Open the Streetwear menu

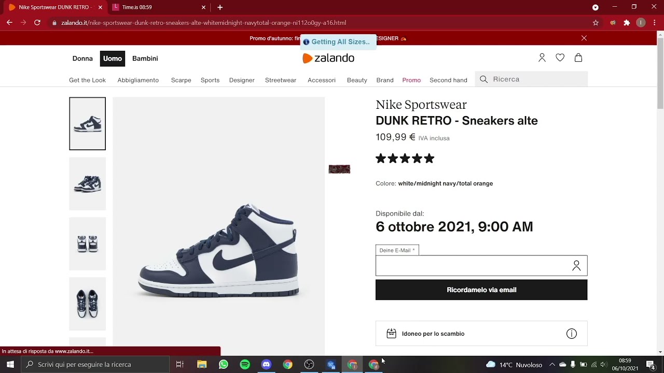tap(281, 80)
